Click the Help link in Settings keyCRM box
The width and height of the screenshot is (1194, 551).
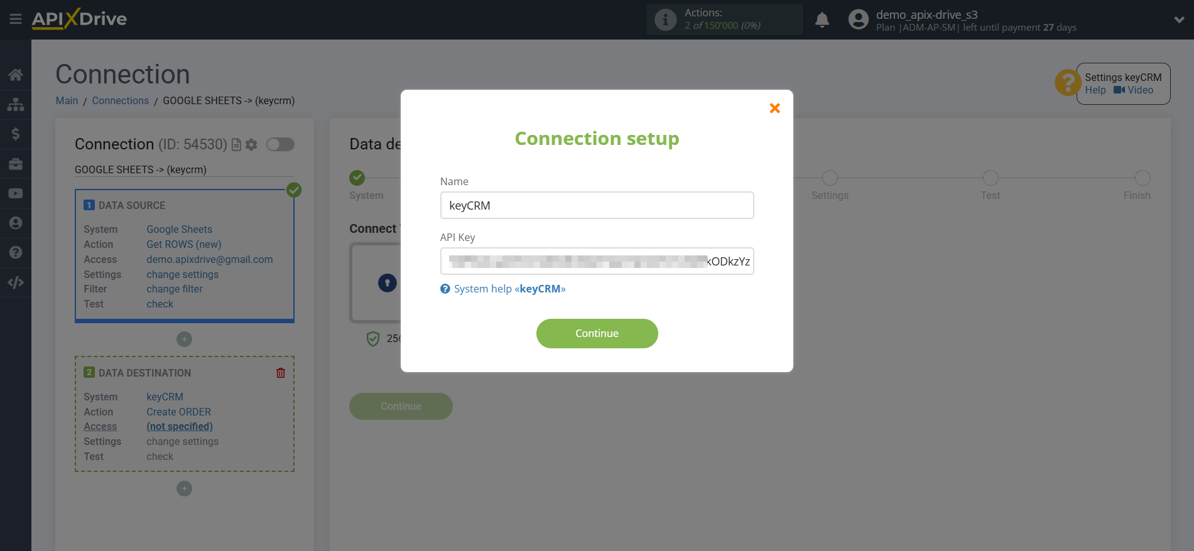(x=1095, y=90)
